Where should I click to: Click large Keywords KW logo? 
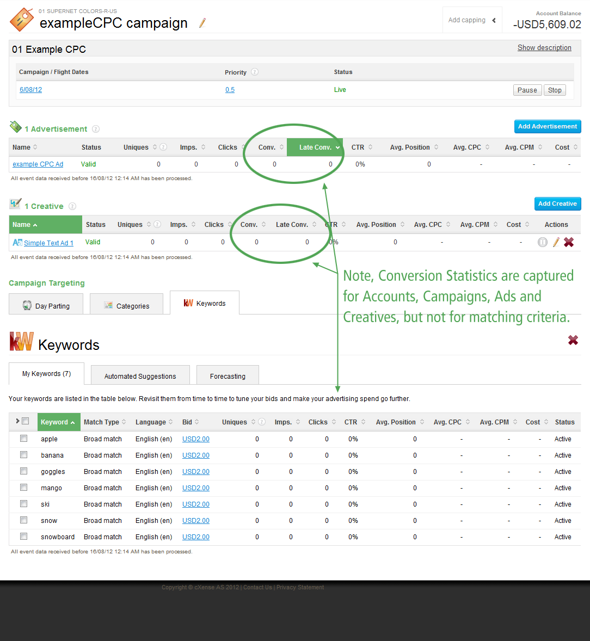pos(21,342)
